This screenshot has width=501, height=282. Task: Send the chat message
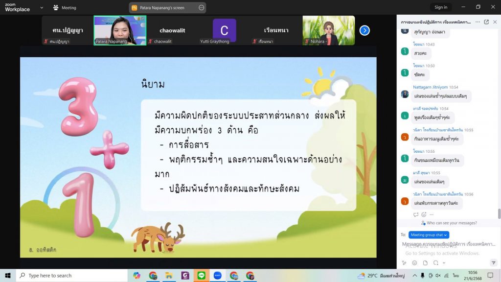493,263
